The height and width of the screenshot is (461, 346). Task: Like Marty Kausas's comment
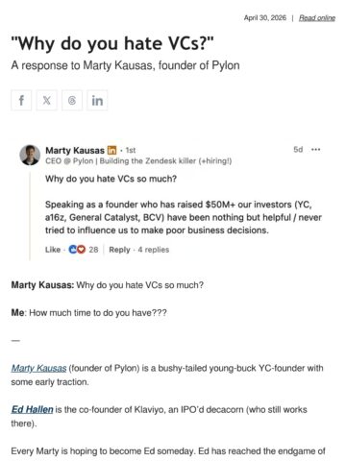(53, 250)
